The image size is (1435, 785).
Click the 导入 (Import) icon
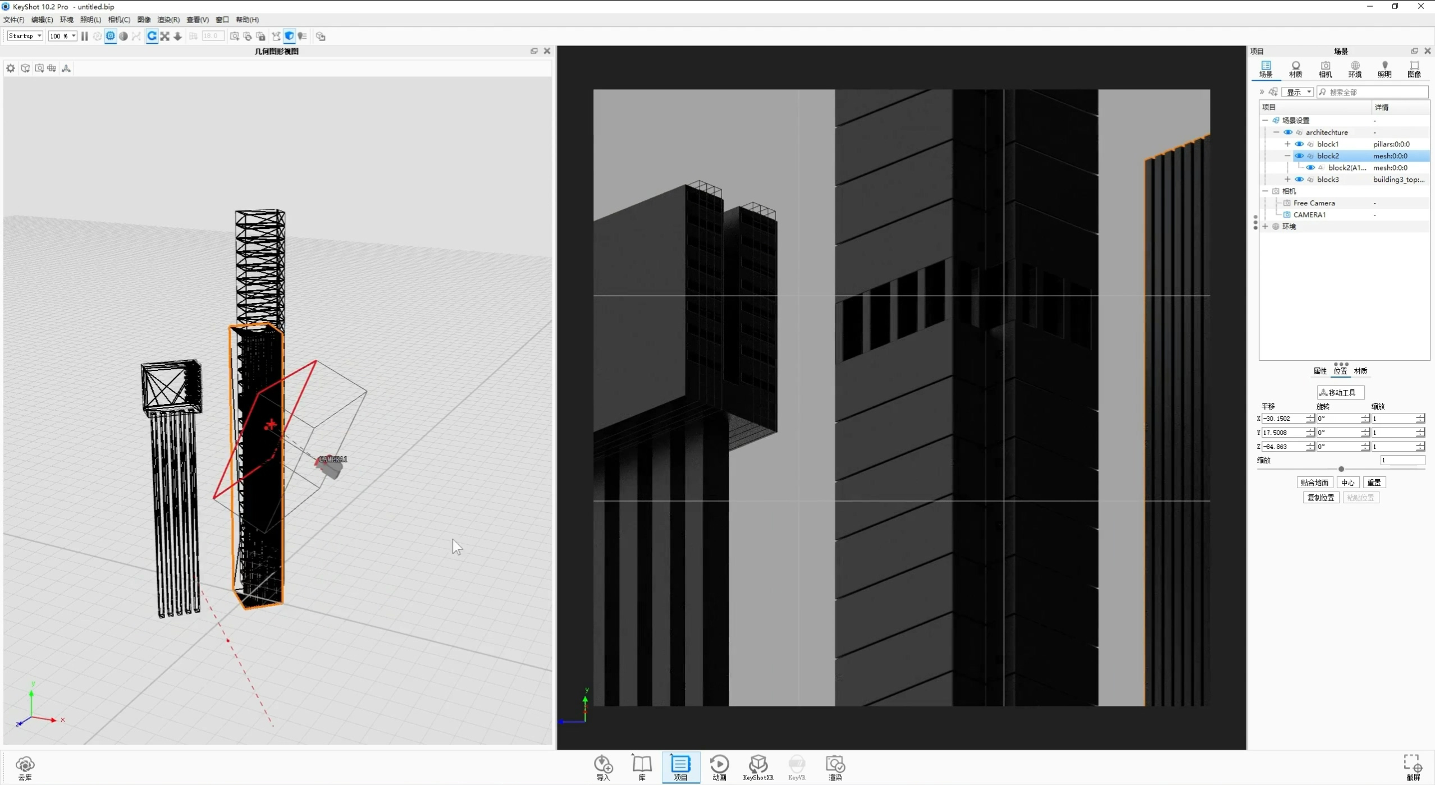[x=602, y=766]
